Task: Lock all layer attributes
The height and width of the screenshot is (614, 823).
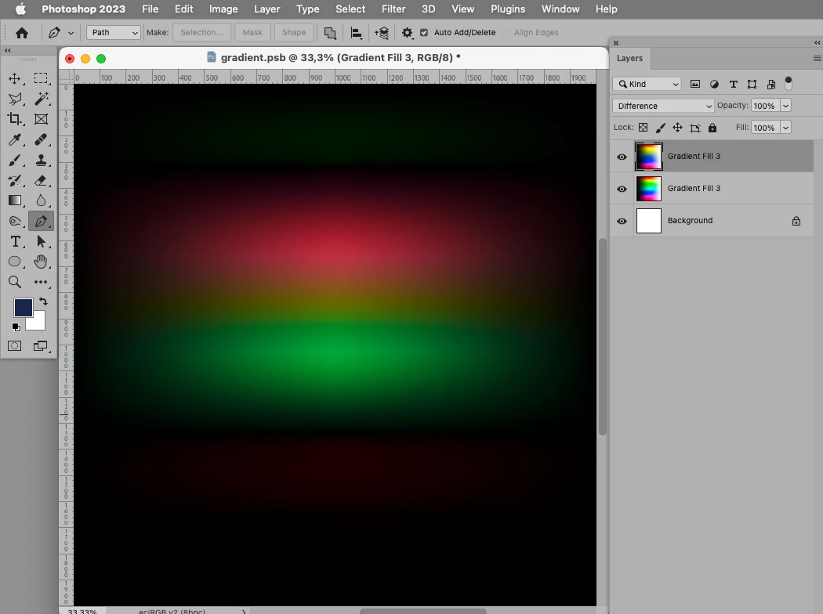Action: tap(712, 128)
